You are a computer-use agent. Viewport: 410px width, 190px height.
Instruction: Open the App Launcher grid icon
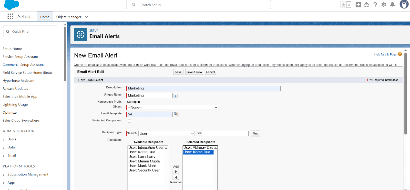click(x=10, y=17)
